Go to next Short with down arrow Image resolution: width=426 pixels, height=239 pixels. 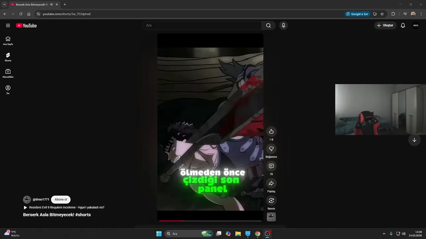click(x=414, y=140)
